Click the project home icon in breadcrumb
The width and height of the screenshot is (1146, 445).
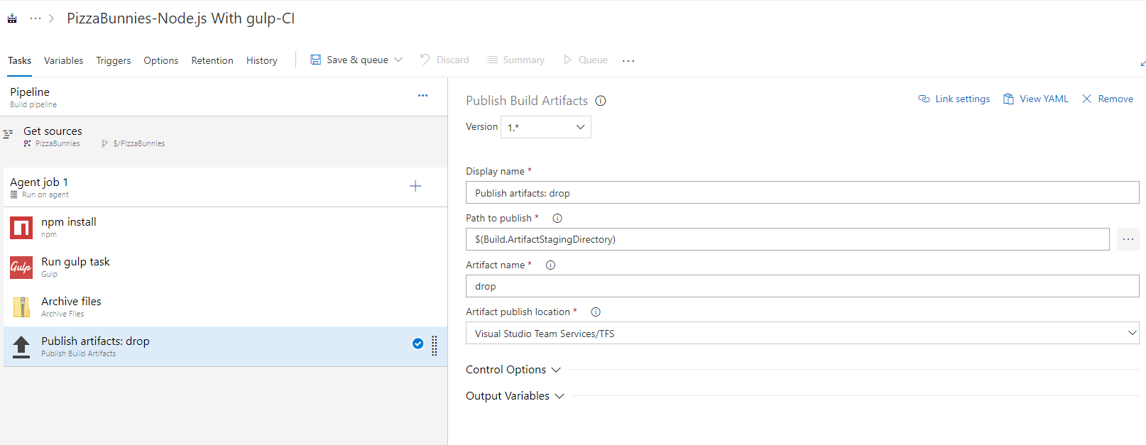click(x=12, y=18)
